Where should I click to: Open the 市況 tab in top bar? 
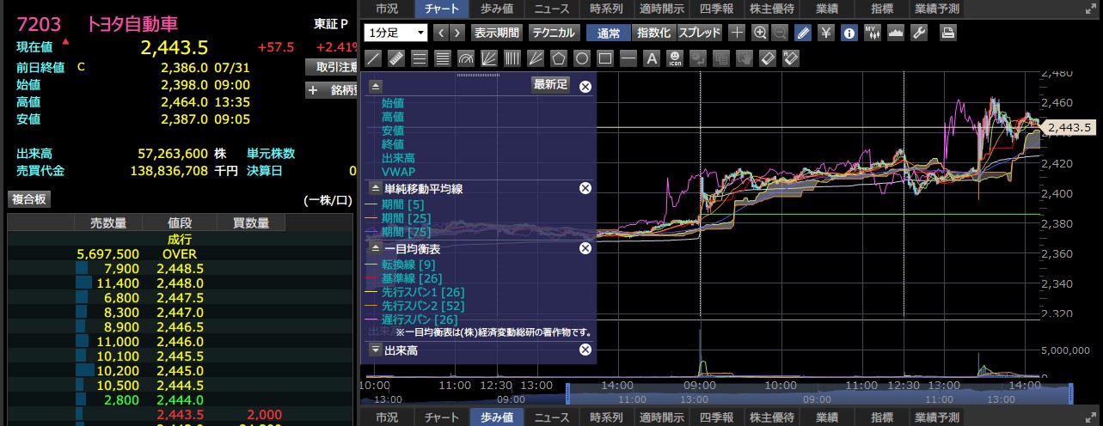(387, 9)
